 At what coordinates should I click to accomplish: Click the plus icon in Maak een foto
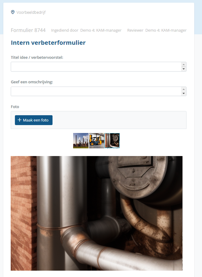20,120
